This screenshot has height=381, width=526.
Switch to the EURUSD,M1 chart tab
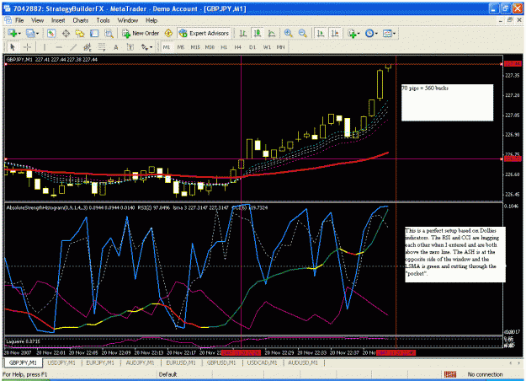181,362
